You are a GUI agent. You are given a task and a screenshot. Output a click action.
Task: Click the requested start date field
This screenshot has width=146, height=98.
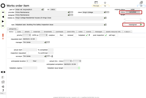coord(30,39)
